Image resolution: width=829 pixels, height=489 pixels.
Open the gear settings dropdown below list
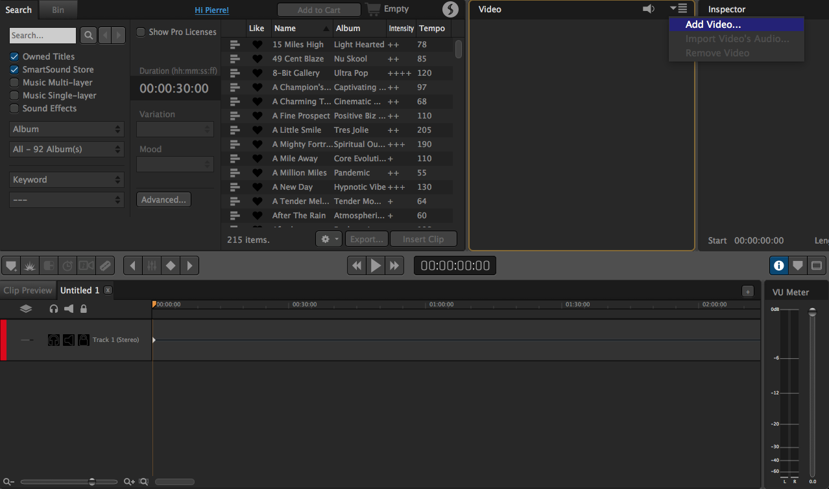pos(329,239)
